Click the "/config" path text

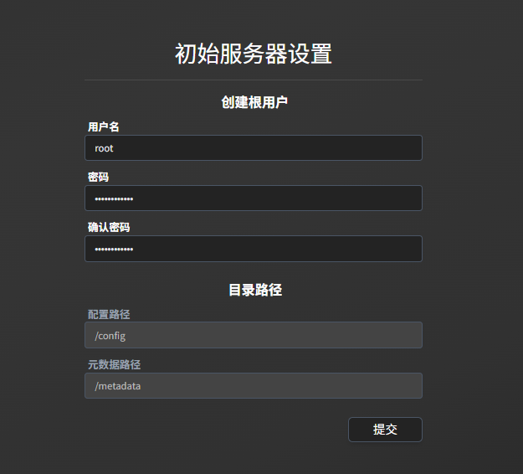(x=110, y=336)
